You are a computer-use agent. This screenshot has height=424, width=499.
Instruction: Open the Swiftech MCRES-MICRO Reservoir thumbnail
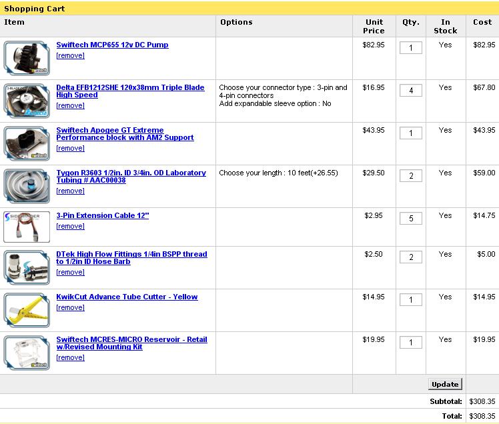point(27,353)
